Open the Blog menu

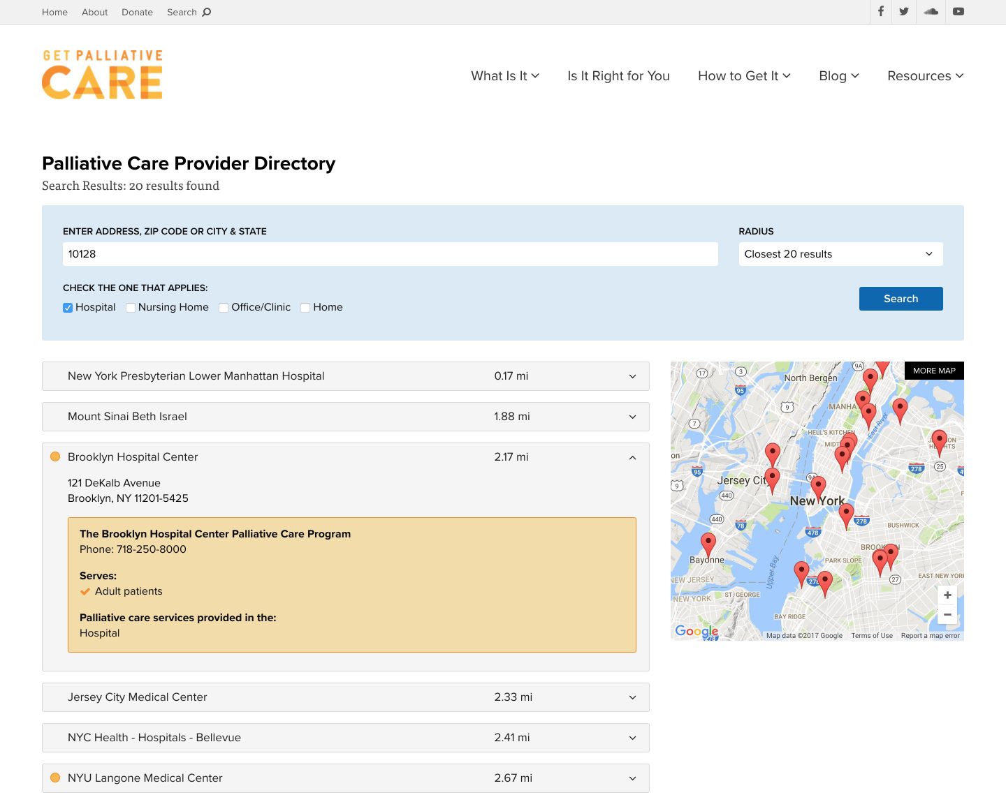(839, 76)
